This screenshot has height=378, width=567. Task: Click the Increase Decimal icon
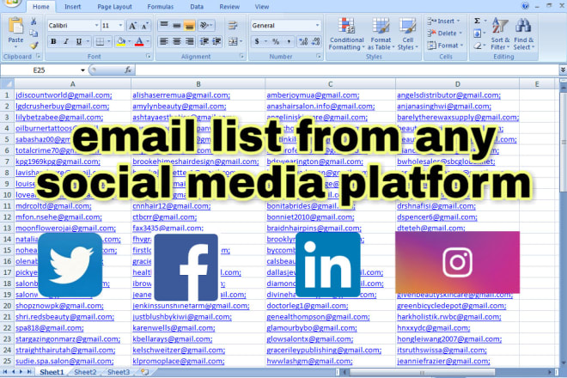[303, 41]
